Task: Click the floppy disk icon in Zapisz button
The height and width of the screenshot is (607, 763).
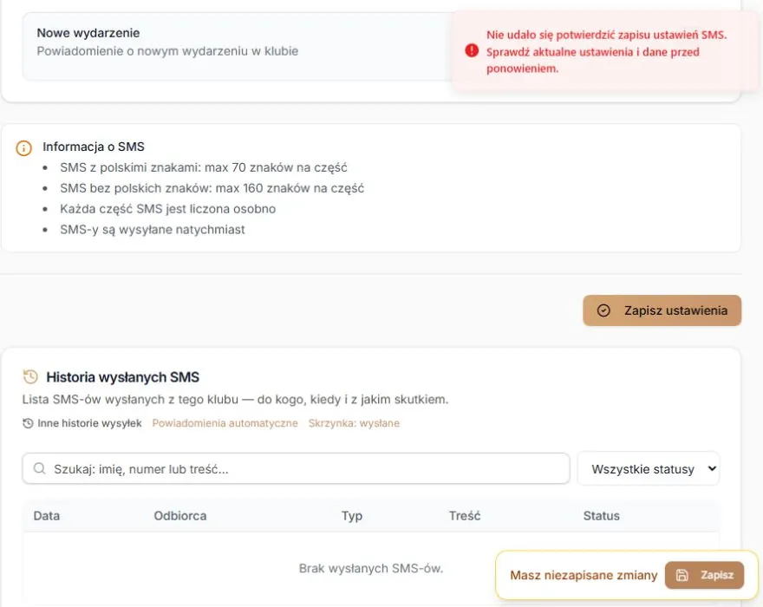Action: [x=682, y=575]
